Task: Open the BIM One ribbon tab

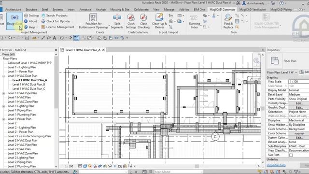Action: (199, 10)
